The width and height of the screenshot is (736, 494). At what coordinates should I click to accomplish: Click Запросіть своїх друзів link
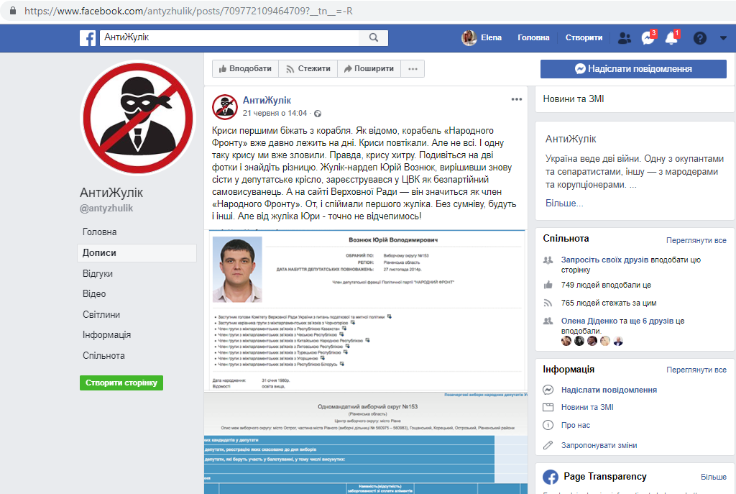tap(604, 260)
